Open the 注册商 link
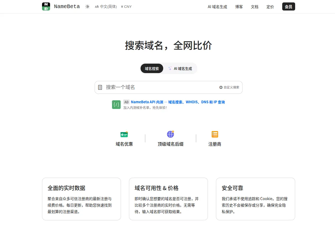Image resolution: width=335 pixels, height=230 pixels. click(x=215, y=144)
